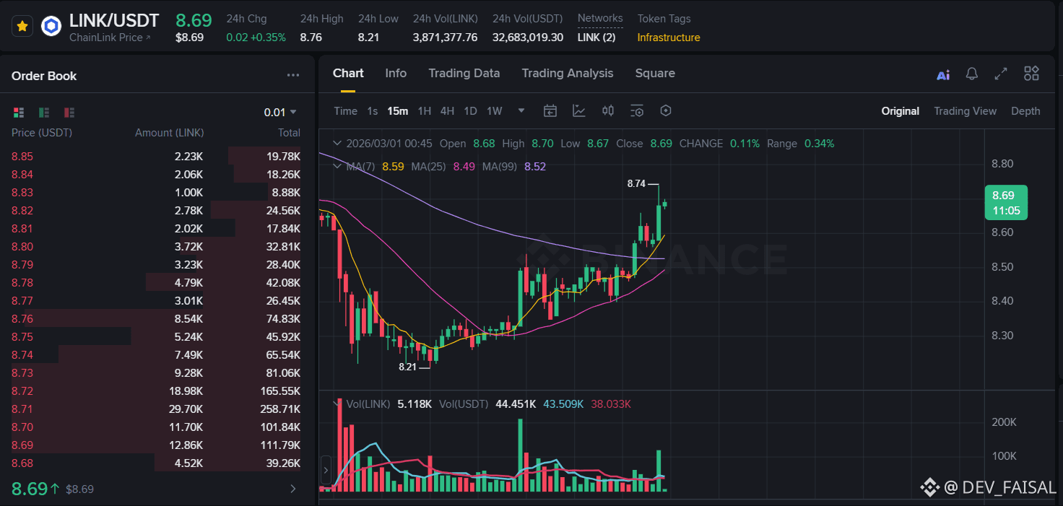Click the price alert bell icon

(x=972, y=74)
